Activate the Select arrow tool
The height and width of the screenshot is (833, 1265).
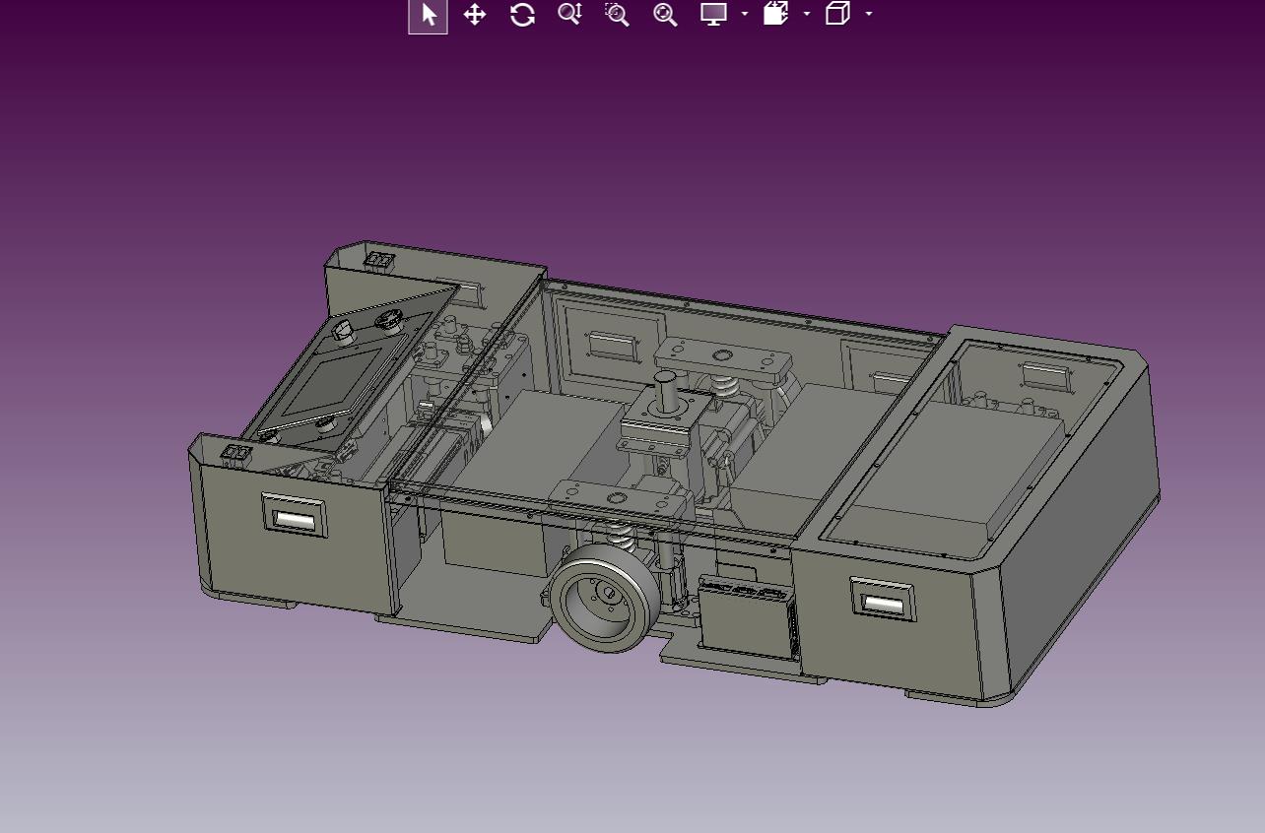click(428, 15)
